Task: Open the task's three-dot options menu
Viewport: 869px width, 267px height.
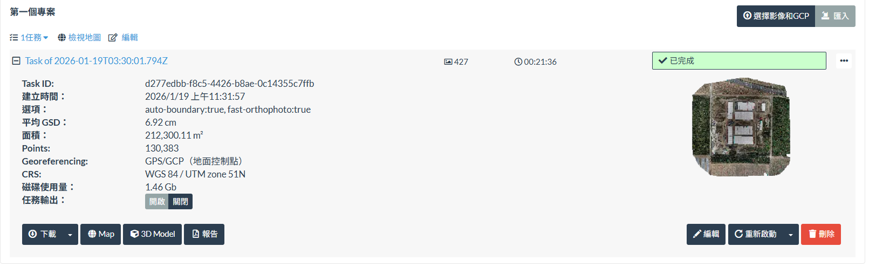Action: [844, 61]
